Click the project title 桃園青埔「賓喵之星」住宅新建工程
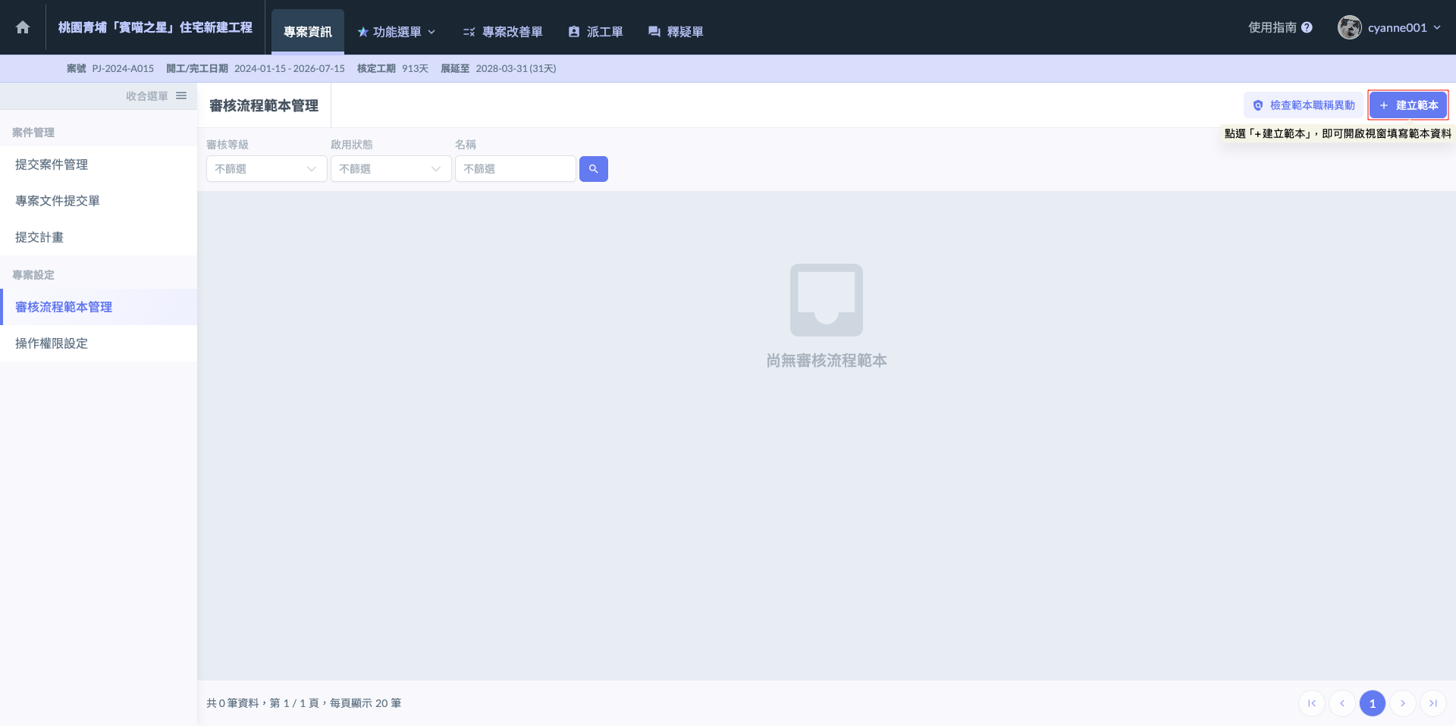The image size is (1456, 726). (155, 27)
